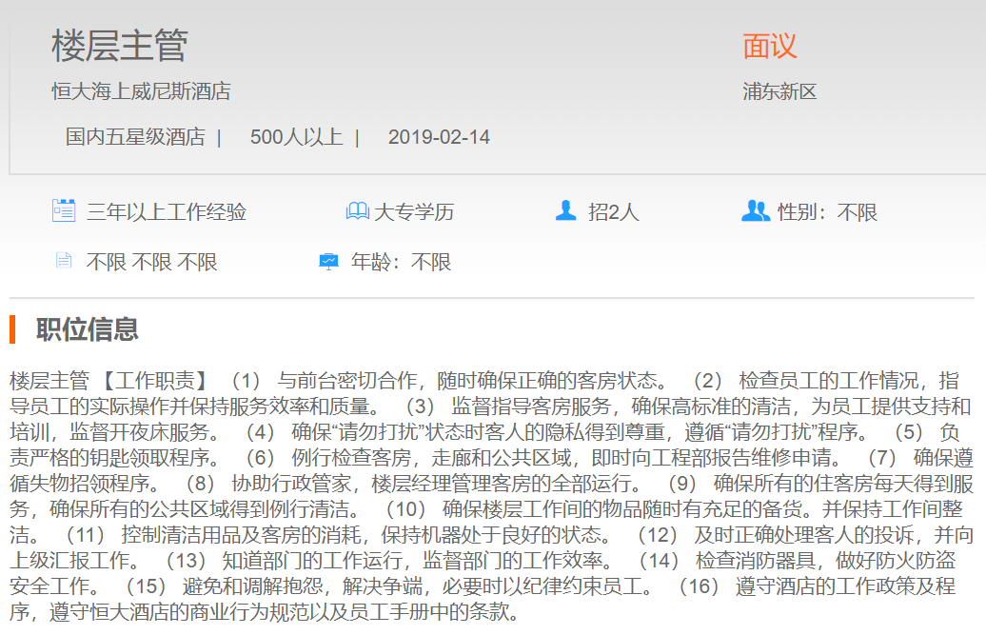This screenshot has height=635, width=986.
Task: Click the 职位信息 section heading
Action: pyautogui.click(x=88, y=329)
